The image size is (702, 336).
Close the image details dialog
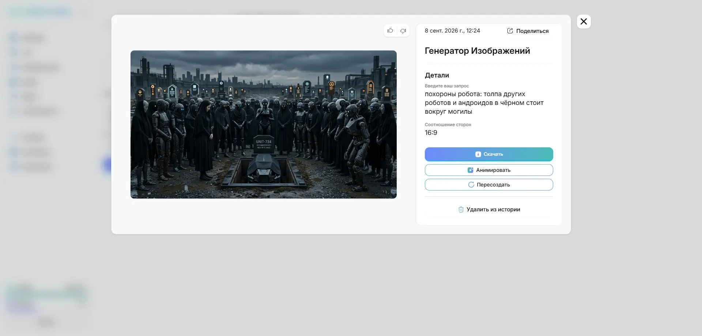coord(584,22)
